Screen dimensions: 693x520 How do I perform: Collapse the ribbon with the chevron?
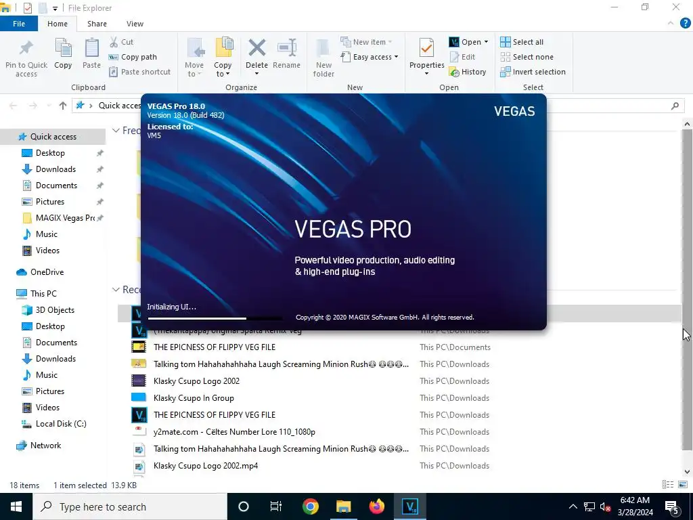671,24
